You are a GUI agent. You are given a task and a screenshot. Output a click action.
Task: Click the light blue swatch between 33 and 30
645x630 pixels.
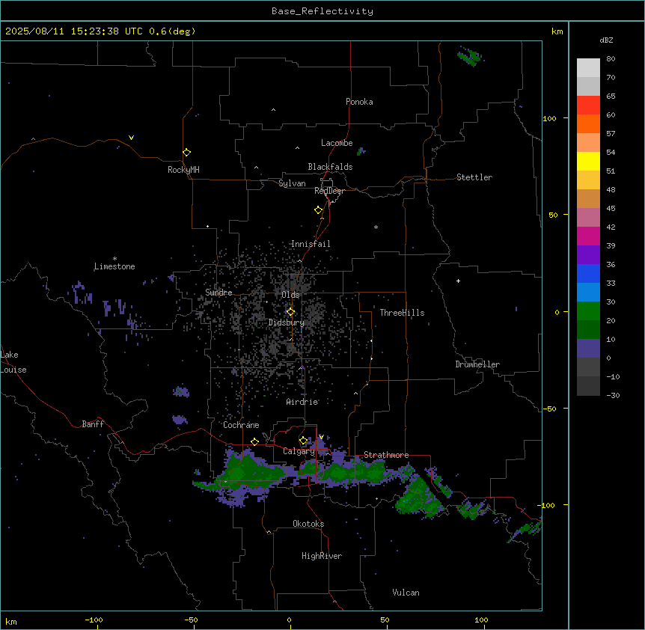(x=588, y=292)
